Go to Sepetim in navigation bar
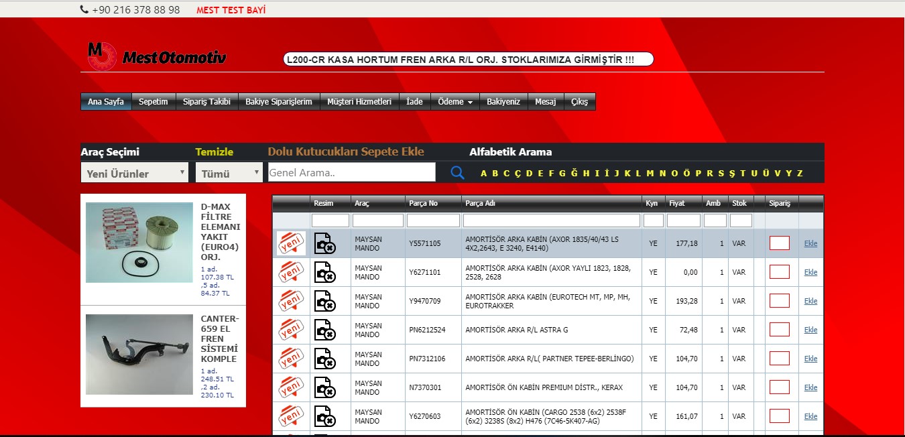Image resolution: width=905 pixels, height=437 pixels. point(153,102)
